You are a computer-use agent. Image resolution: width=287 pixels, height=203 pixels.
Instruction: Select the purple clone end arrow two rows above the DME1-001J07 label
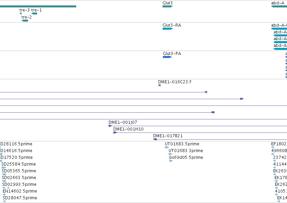point(213,112)
